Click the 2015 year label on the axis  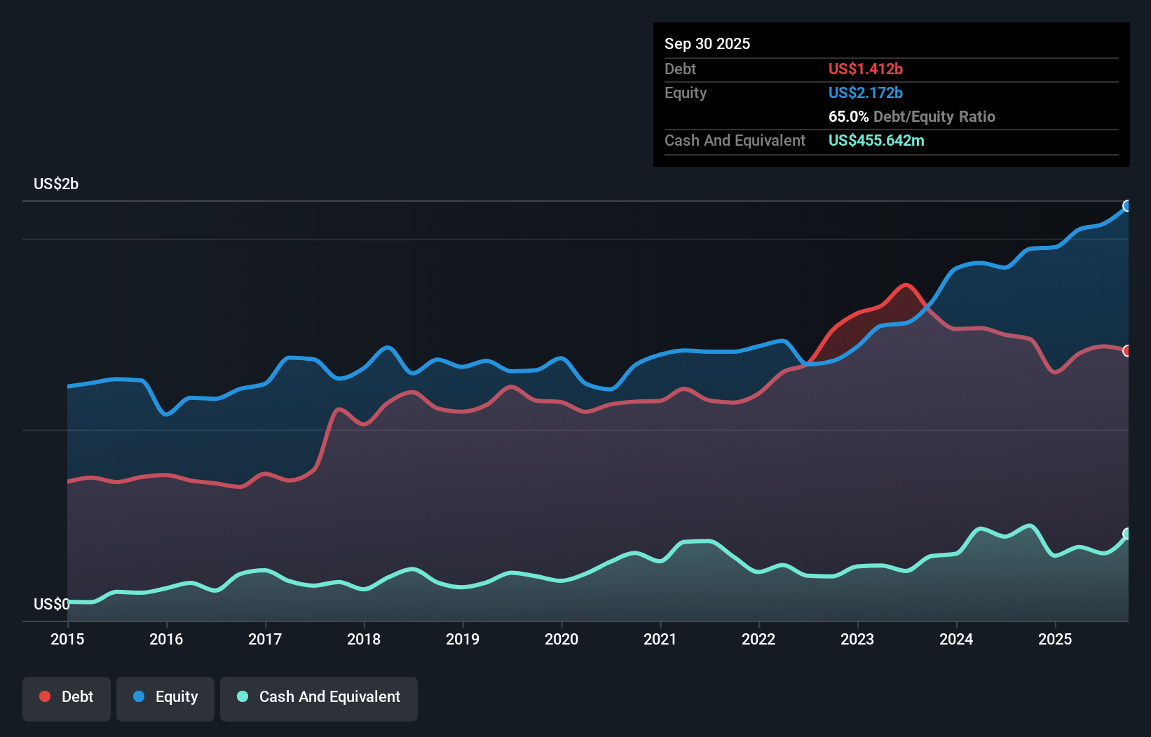(67, 640)
